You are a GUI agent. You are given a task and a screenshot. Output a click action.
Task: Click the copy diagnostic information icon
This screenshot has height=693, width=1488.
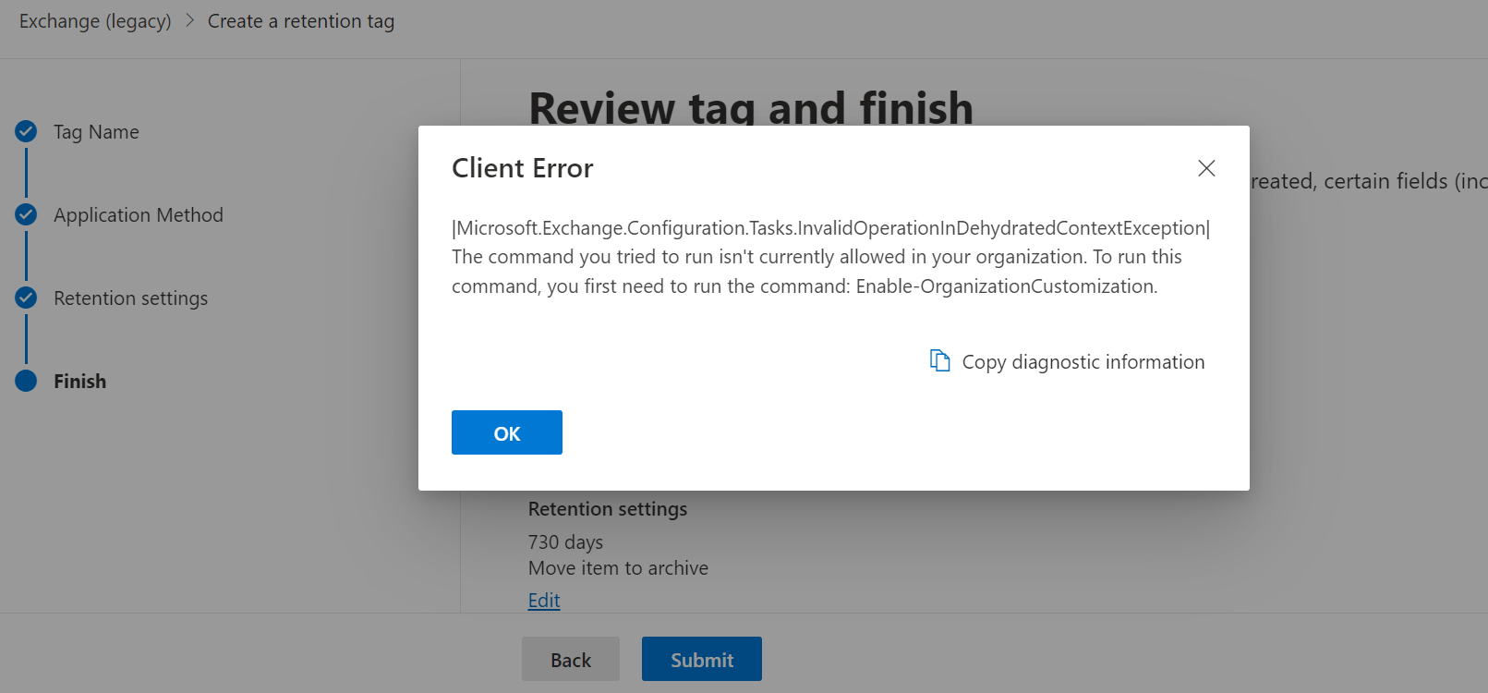point(939,360)
